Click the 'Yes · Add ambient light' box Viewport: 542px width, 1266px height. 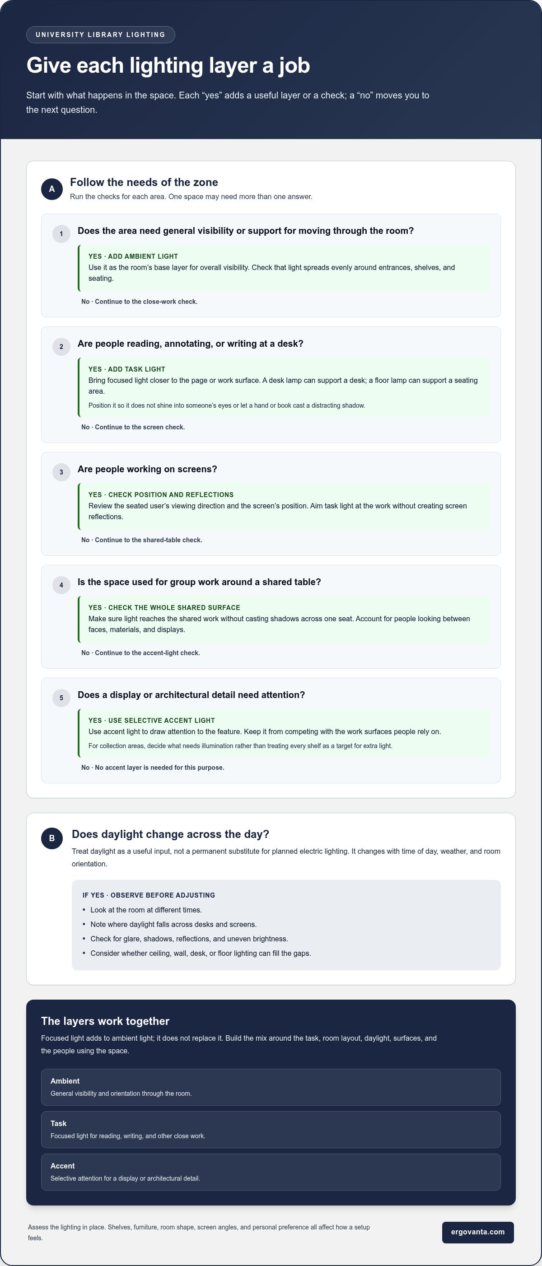(x=284, y=268)
